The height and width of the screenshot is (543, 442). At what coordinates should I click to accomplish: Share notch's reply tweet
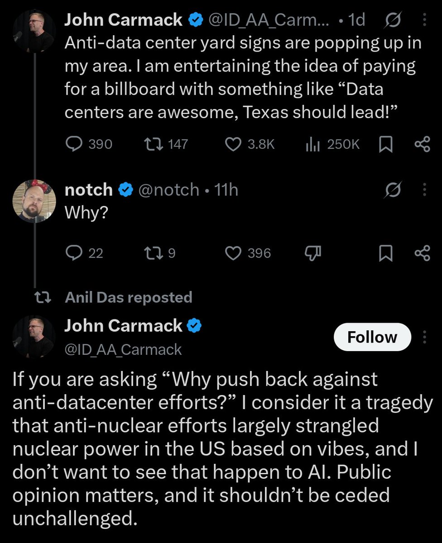pyautogui.click(x=422, y=253)
